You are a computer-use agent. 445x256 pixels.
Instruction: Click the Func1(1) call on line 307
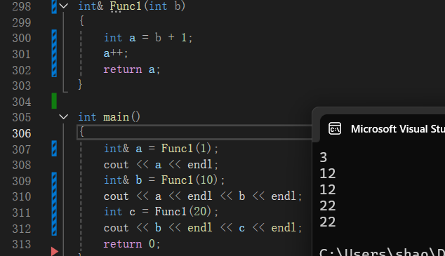coord(186,148)
